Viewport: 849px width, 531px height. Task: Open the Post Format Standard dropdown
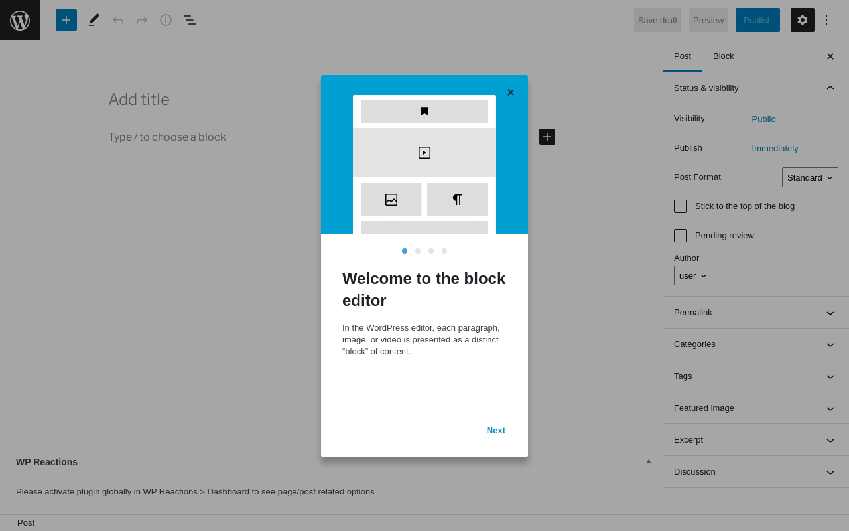click(x=810, y=177)
